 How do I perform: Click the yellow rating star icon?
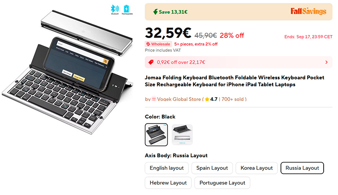(x=207, y=99)
